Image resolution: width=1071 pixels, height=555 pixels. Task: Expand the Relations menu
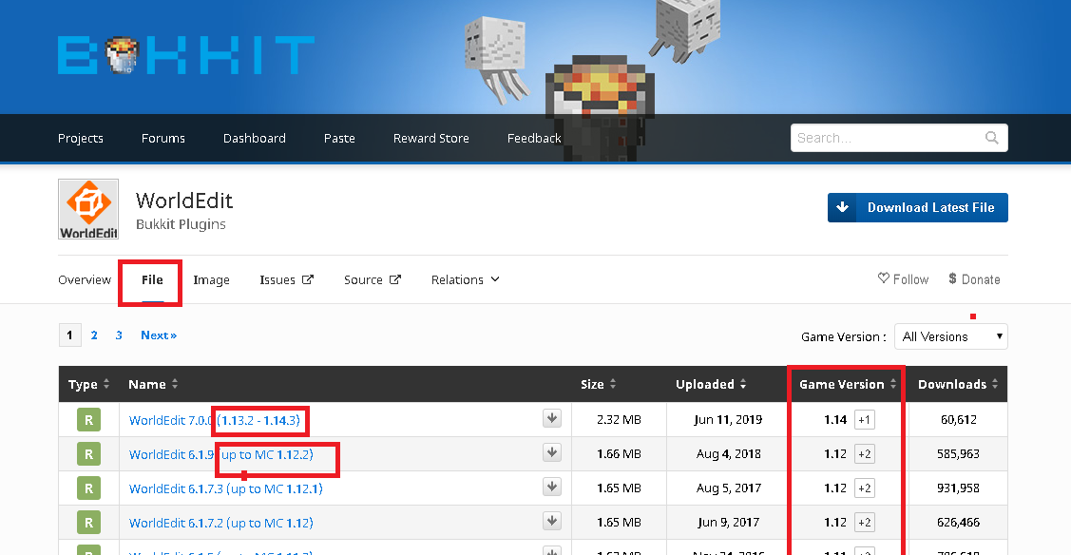pyautogui.click(x=465, y=280)
